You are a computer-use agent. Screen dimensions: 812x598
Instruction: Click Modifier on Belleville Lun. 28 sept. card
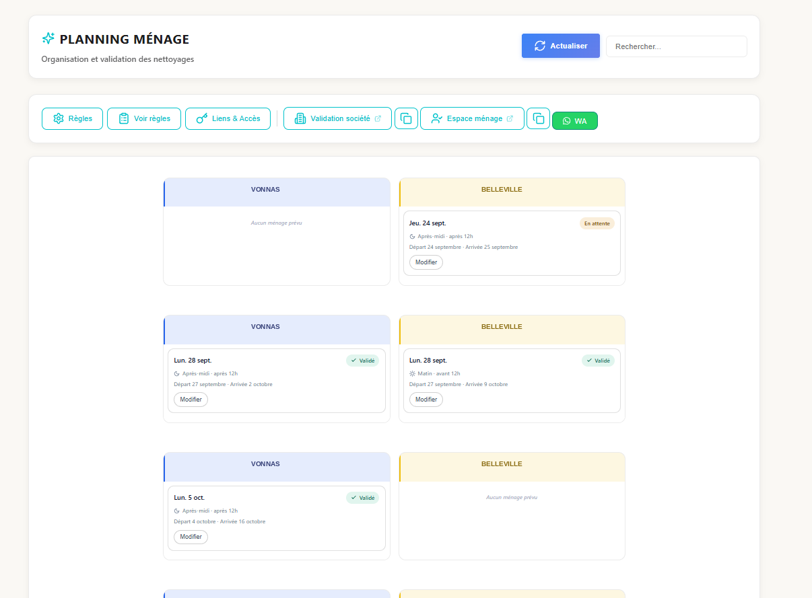coord(426,400)
